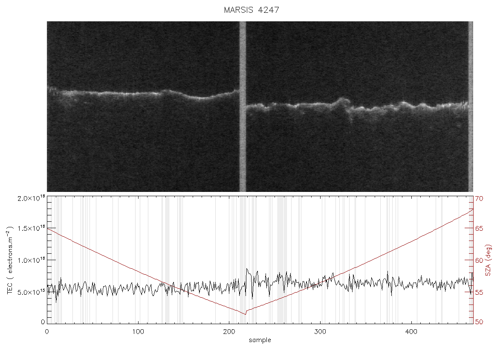Click the red SZA tick label "60"
The height and width of the screenshot is (354, 503).
tap(479, 260)
